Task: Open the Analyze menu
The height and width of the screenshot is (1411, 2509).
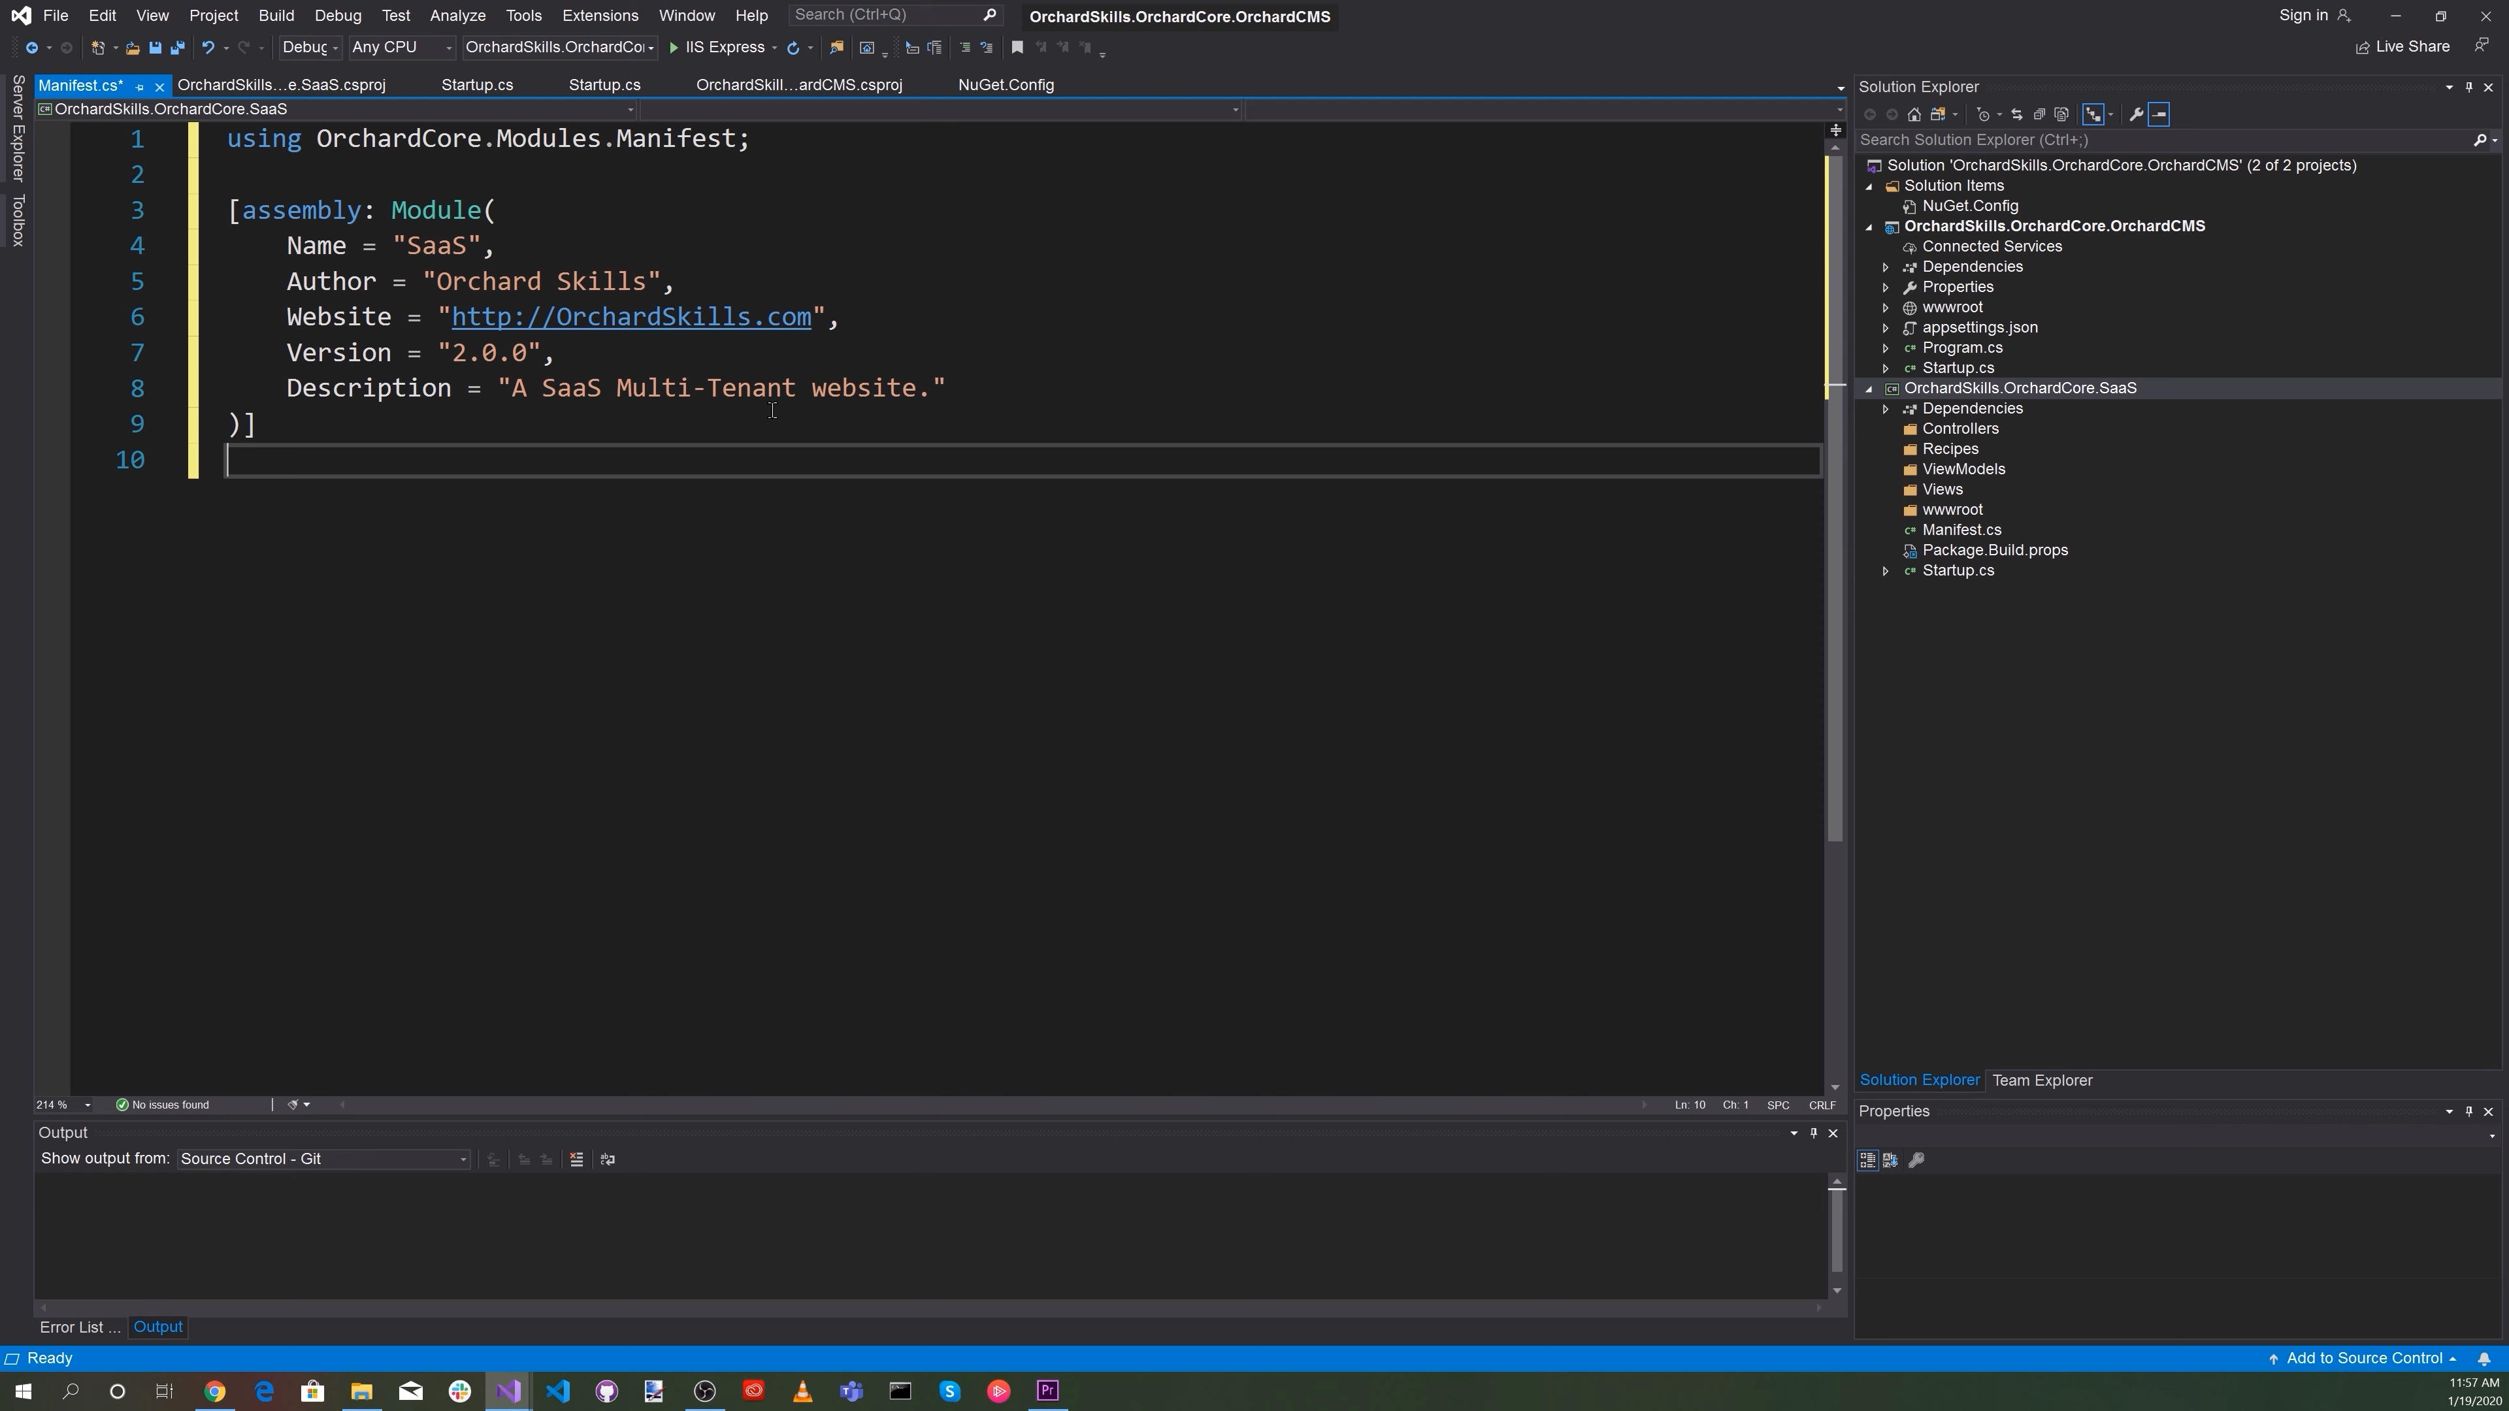Action: point(458,16)
